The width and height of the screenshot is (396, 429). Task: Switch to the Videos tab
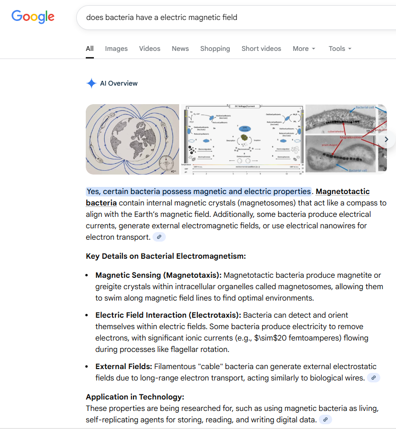point(150,49)
